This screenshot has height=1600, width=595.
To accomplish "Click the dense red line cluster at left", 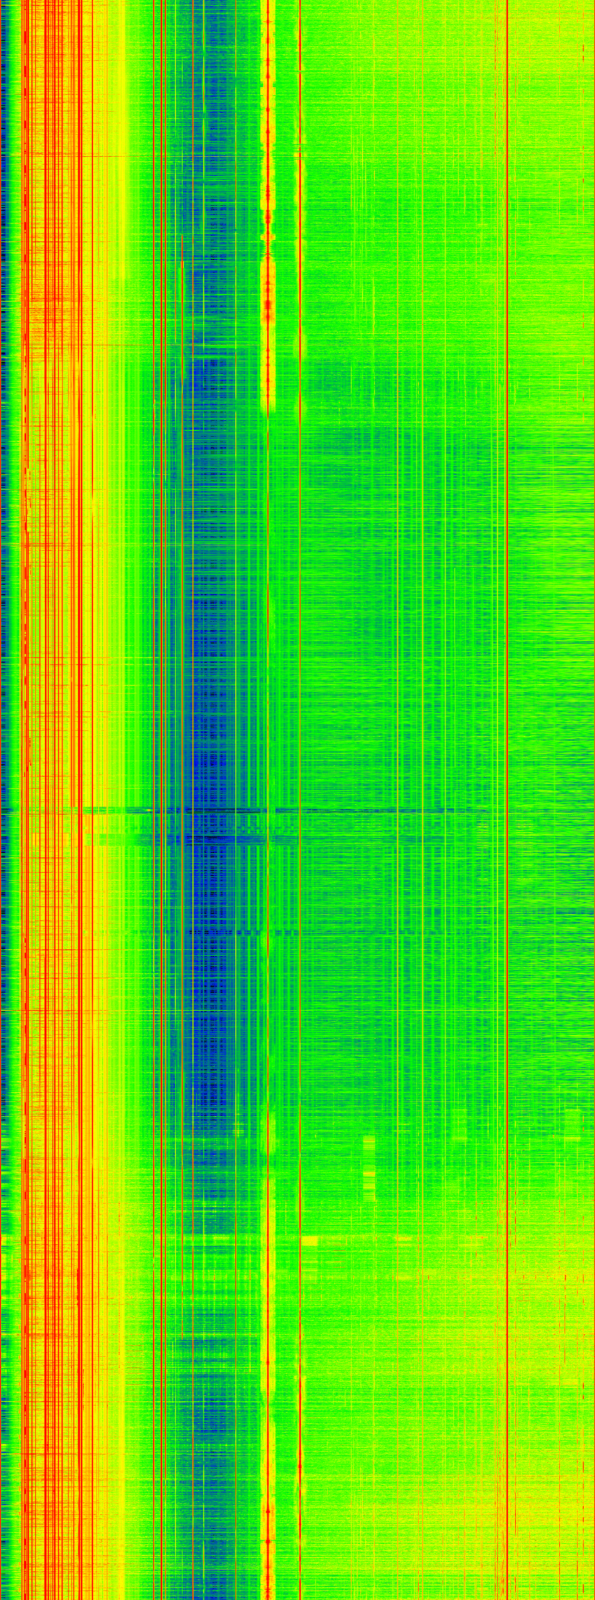I will pyautogui.click(x=50, y=621).
